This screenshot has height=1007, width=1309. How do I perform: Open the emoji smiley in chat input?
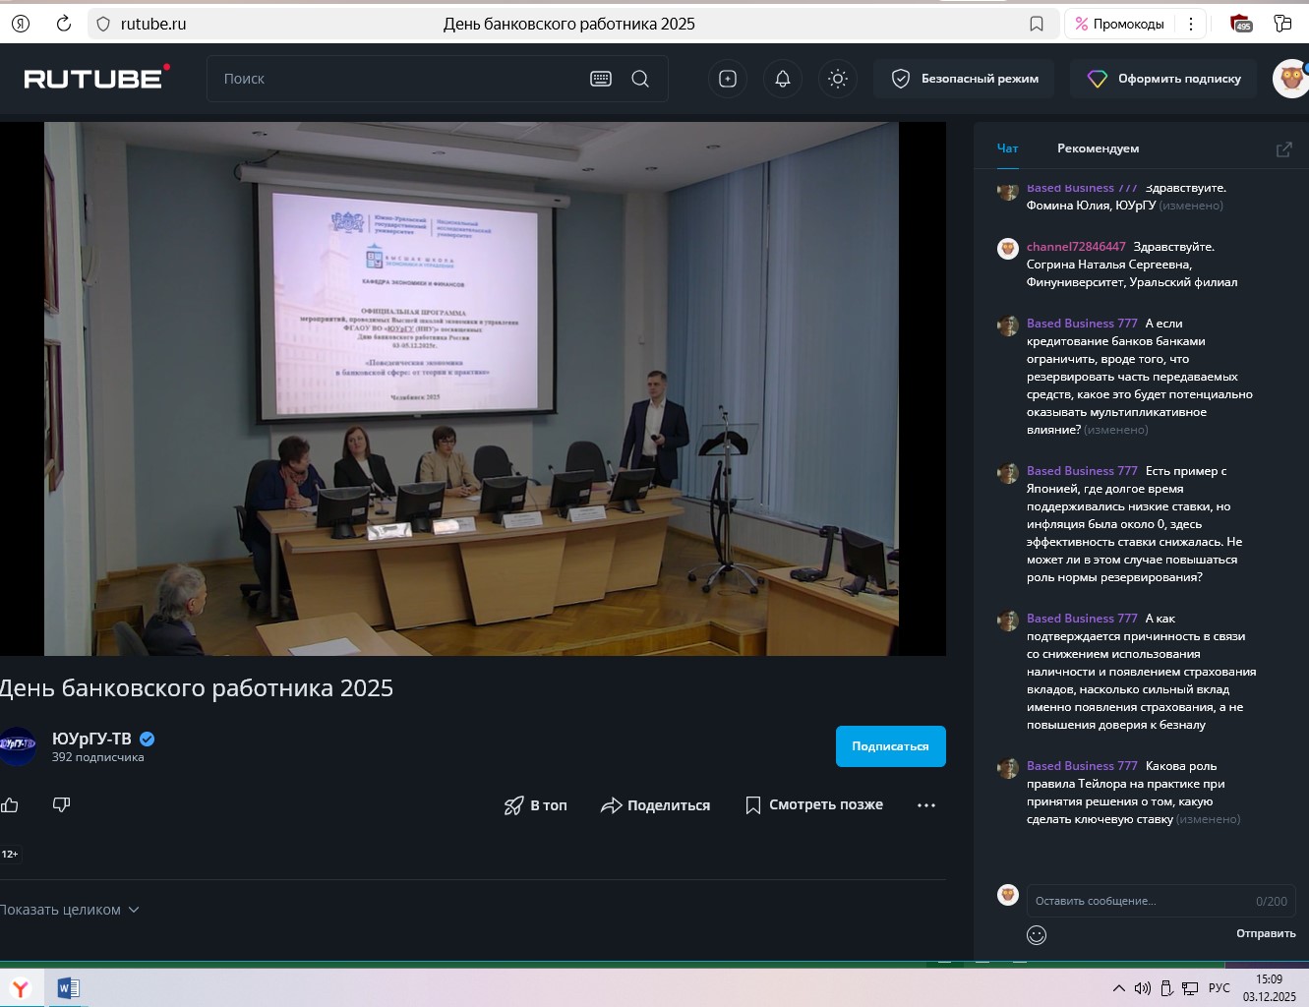[x=1036, y=935]
